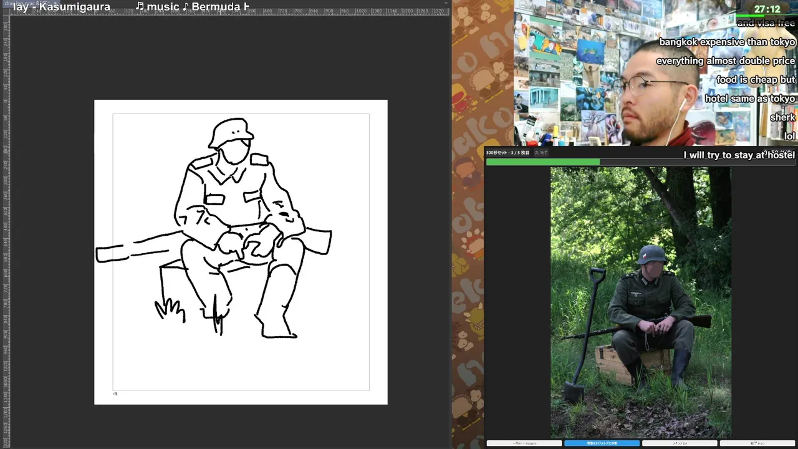Click the streamer webcam feed

click(x=655, y=73)
